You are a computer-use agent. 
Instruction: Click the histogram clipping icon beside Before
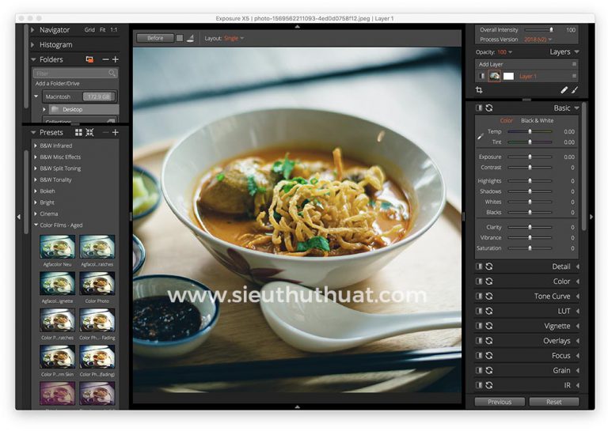(x=190, y=38)
